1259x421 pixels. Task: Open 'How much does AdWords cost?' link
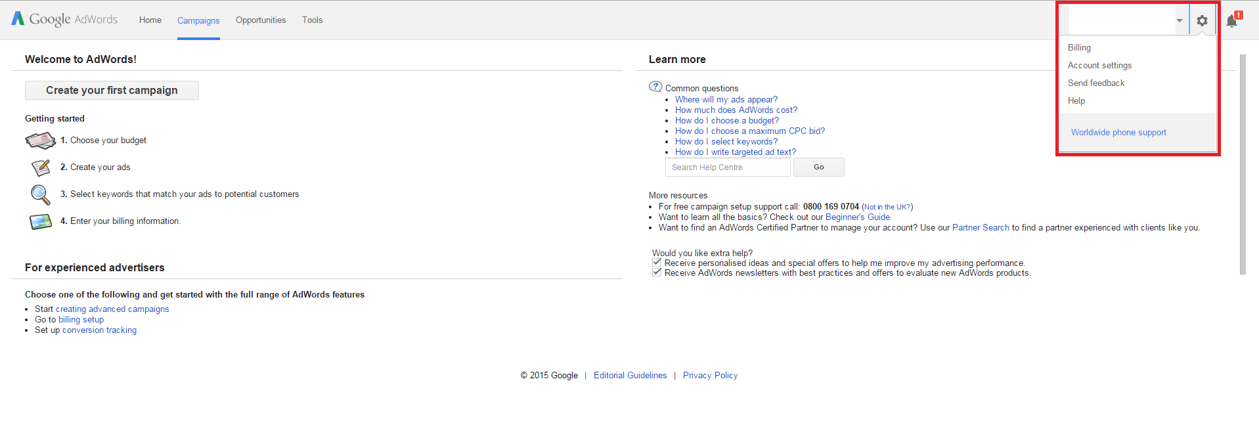736,110
